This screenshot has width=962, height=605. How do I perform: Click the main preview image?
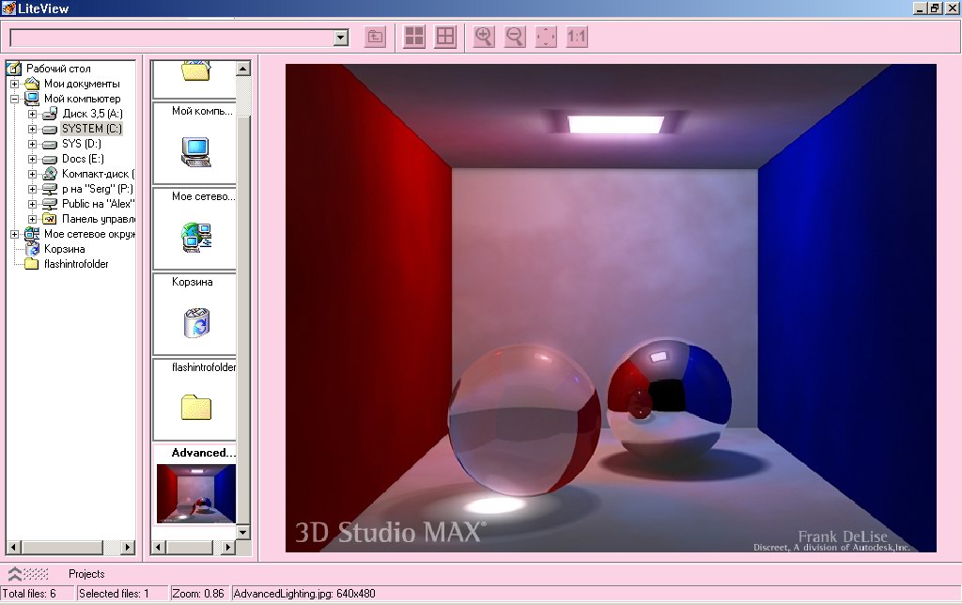(x=611, y=308)
